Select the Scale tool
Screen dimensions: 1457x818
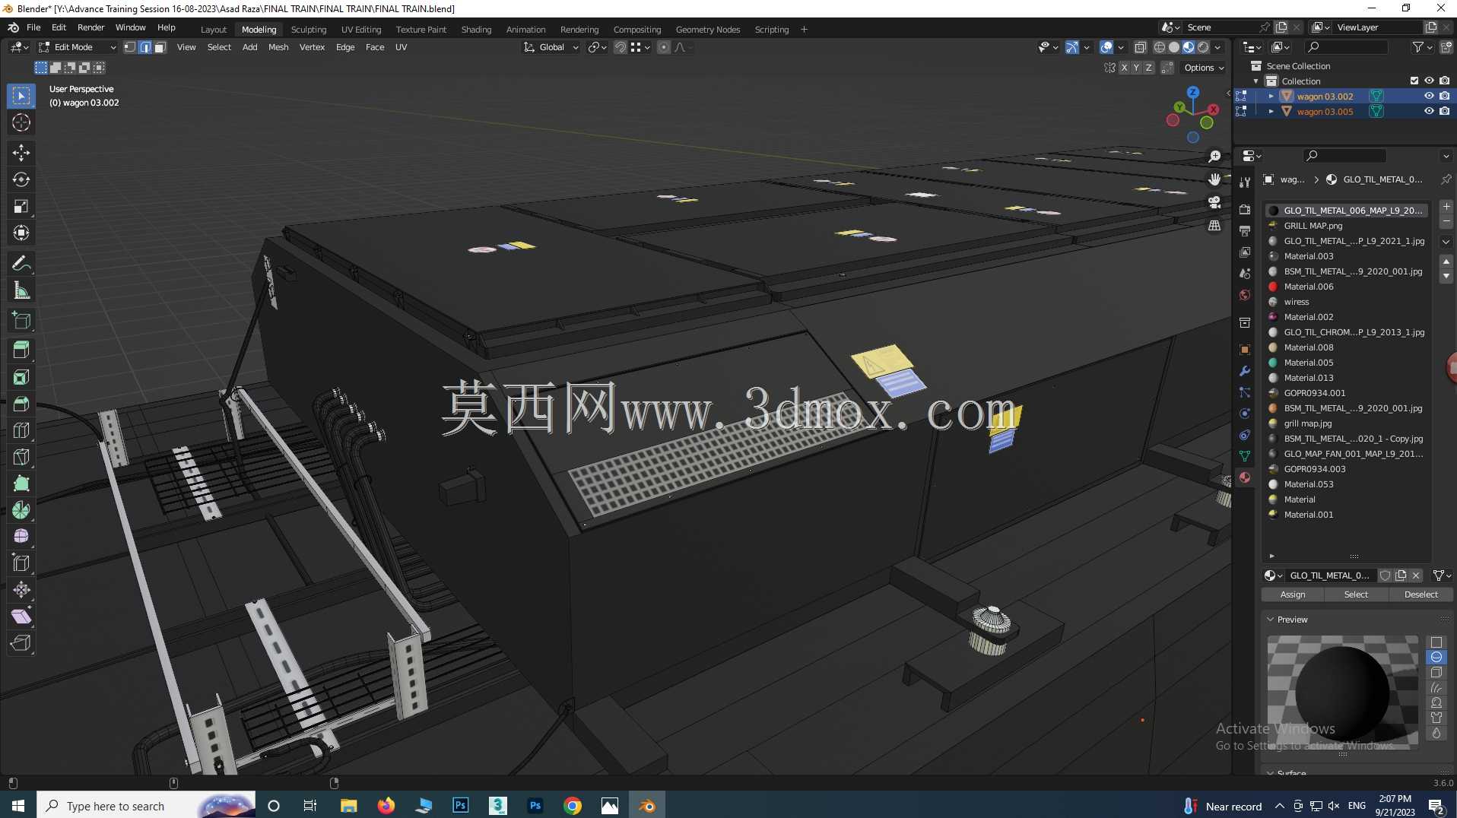(x=21, y=206)
